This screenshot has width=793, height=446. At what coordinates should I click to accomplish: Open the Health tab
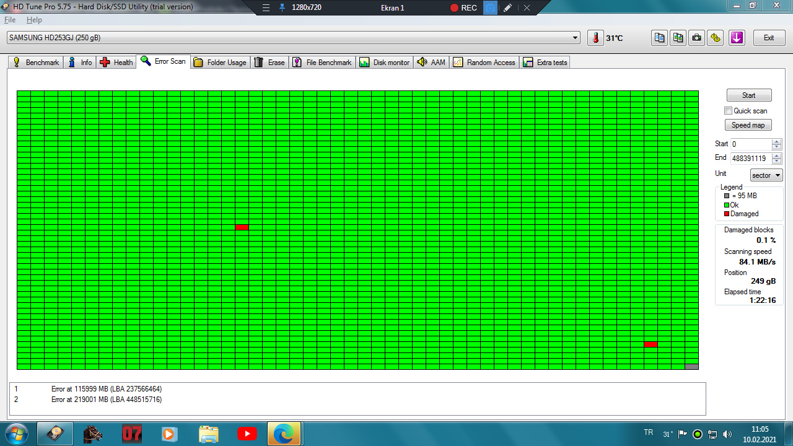point(116,63)
